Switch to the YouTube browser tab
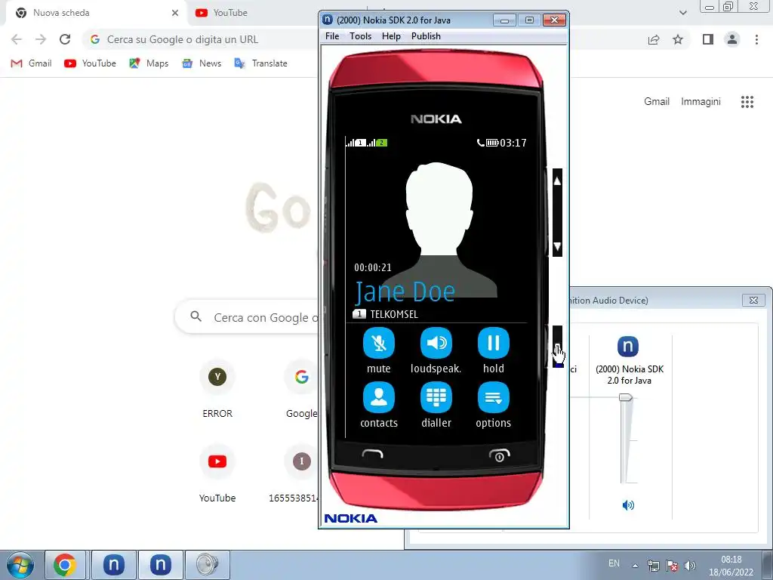Image resolution: width=773 pixels, height=580 pixels. click(x=231, y=13)
